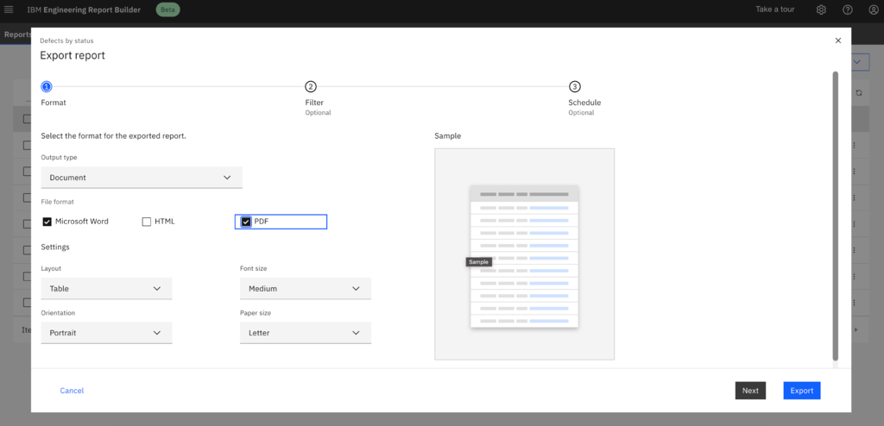Open the Paper size Letter dropdown

click(305, 333)
